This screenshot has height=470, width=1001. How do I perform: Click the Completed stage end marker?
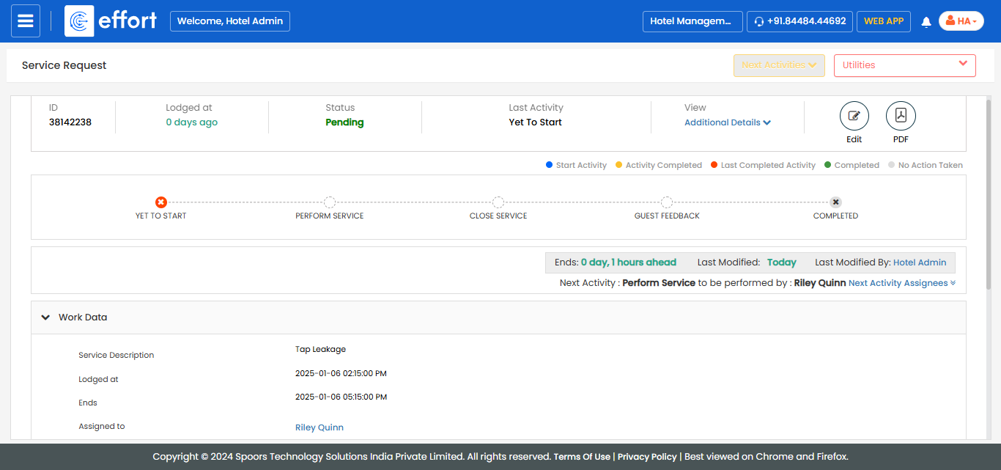(x=835, y=202)
